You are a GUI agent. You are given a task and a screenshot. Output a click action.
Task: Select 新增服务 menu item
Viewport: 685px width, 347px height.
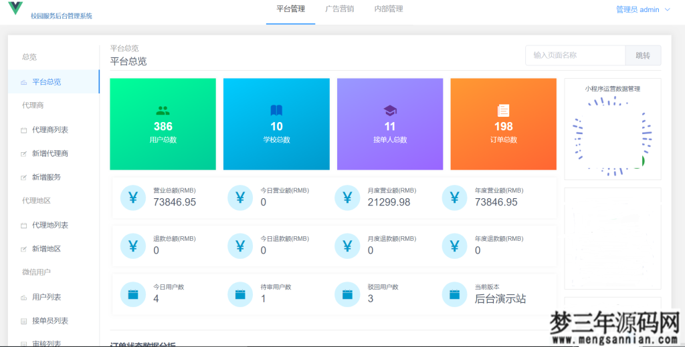point(54,177)
